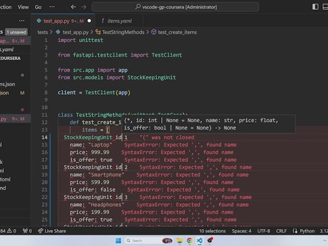The width and height of the screenshot is (328, 246).
Task: Click 'import unittest' on line 1
Action: point(80,40)
